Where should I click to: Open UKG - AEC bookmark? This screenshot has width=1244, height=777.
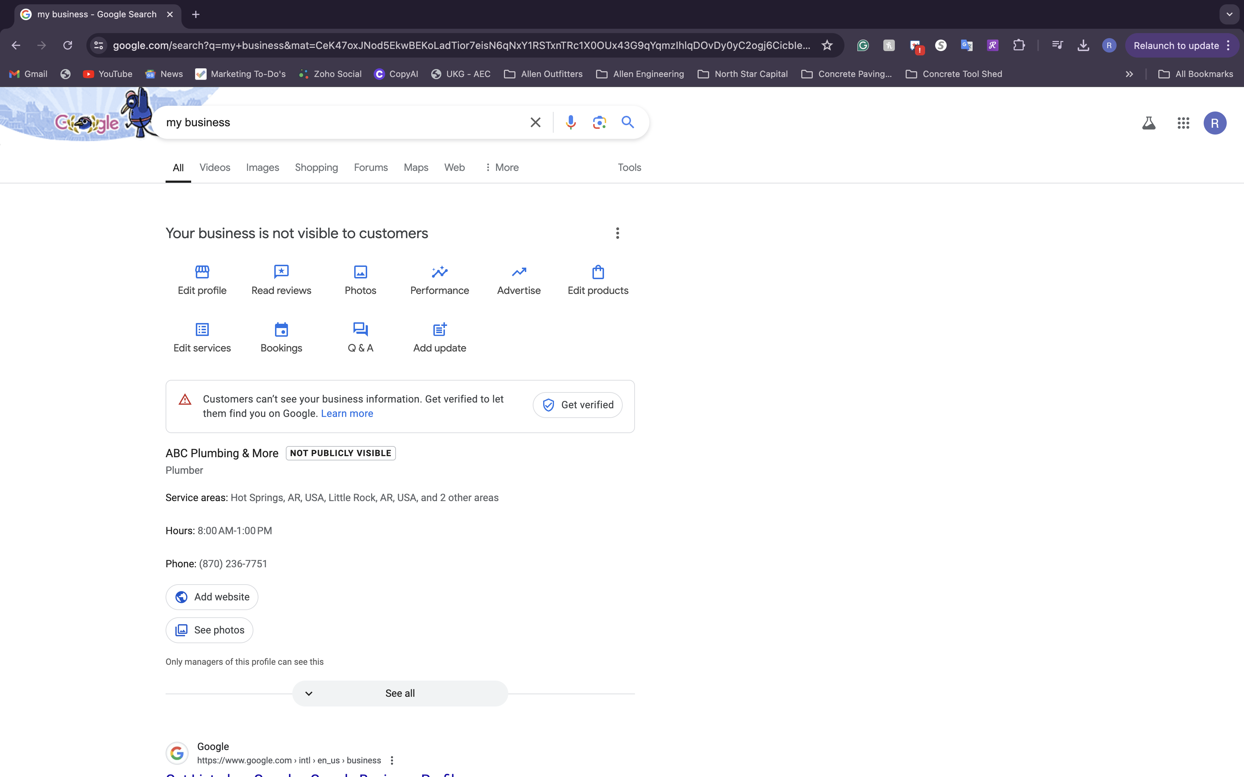(461, 74)
